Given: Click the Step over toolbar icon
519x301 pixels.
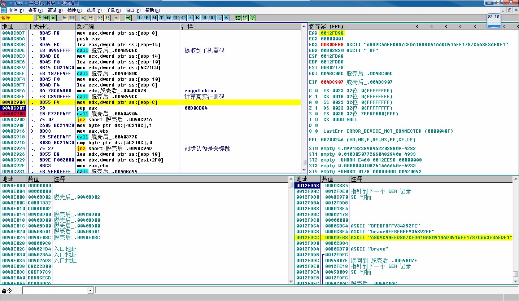Looking at the screenshot, I should [x=91, y=18].
